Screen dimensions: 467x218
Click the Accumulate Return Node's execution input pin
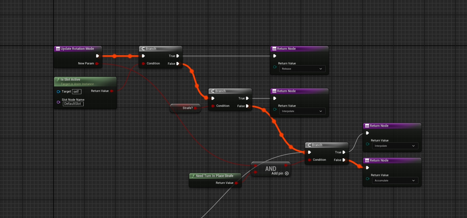click(x=367, y=168)
